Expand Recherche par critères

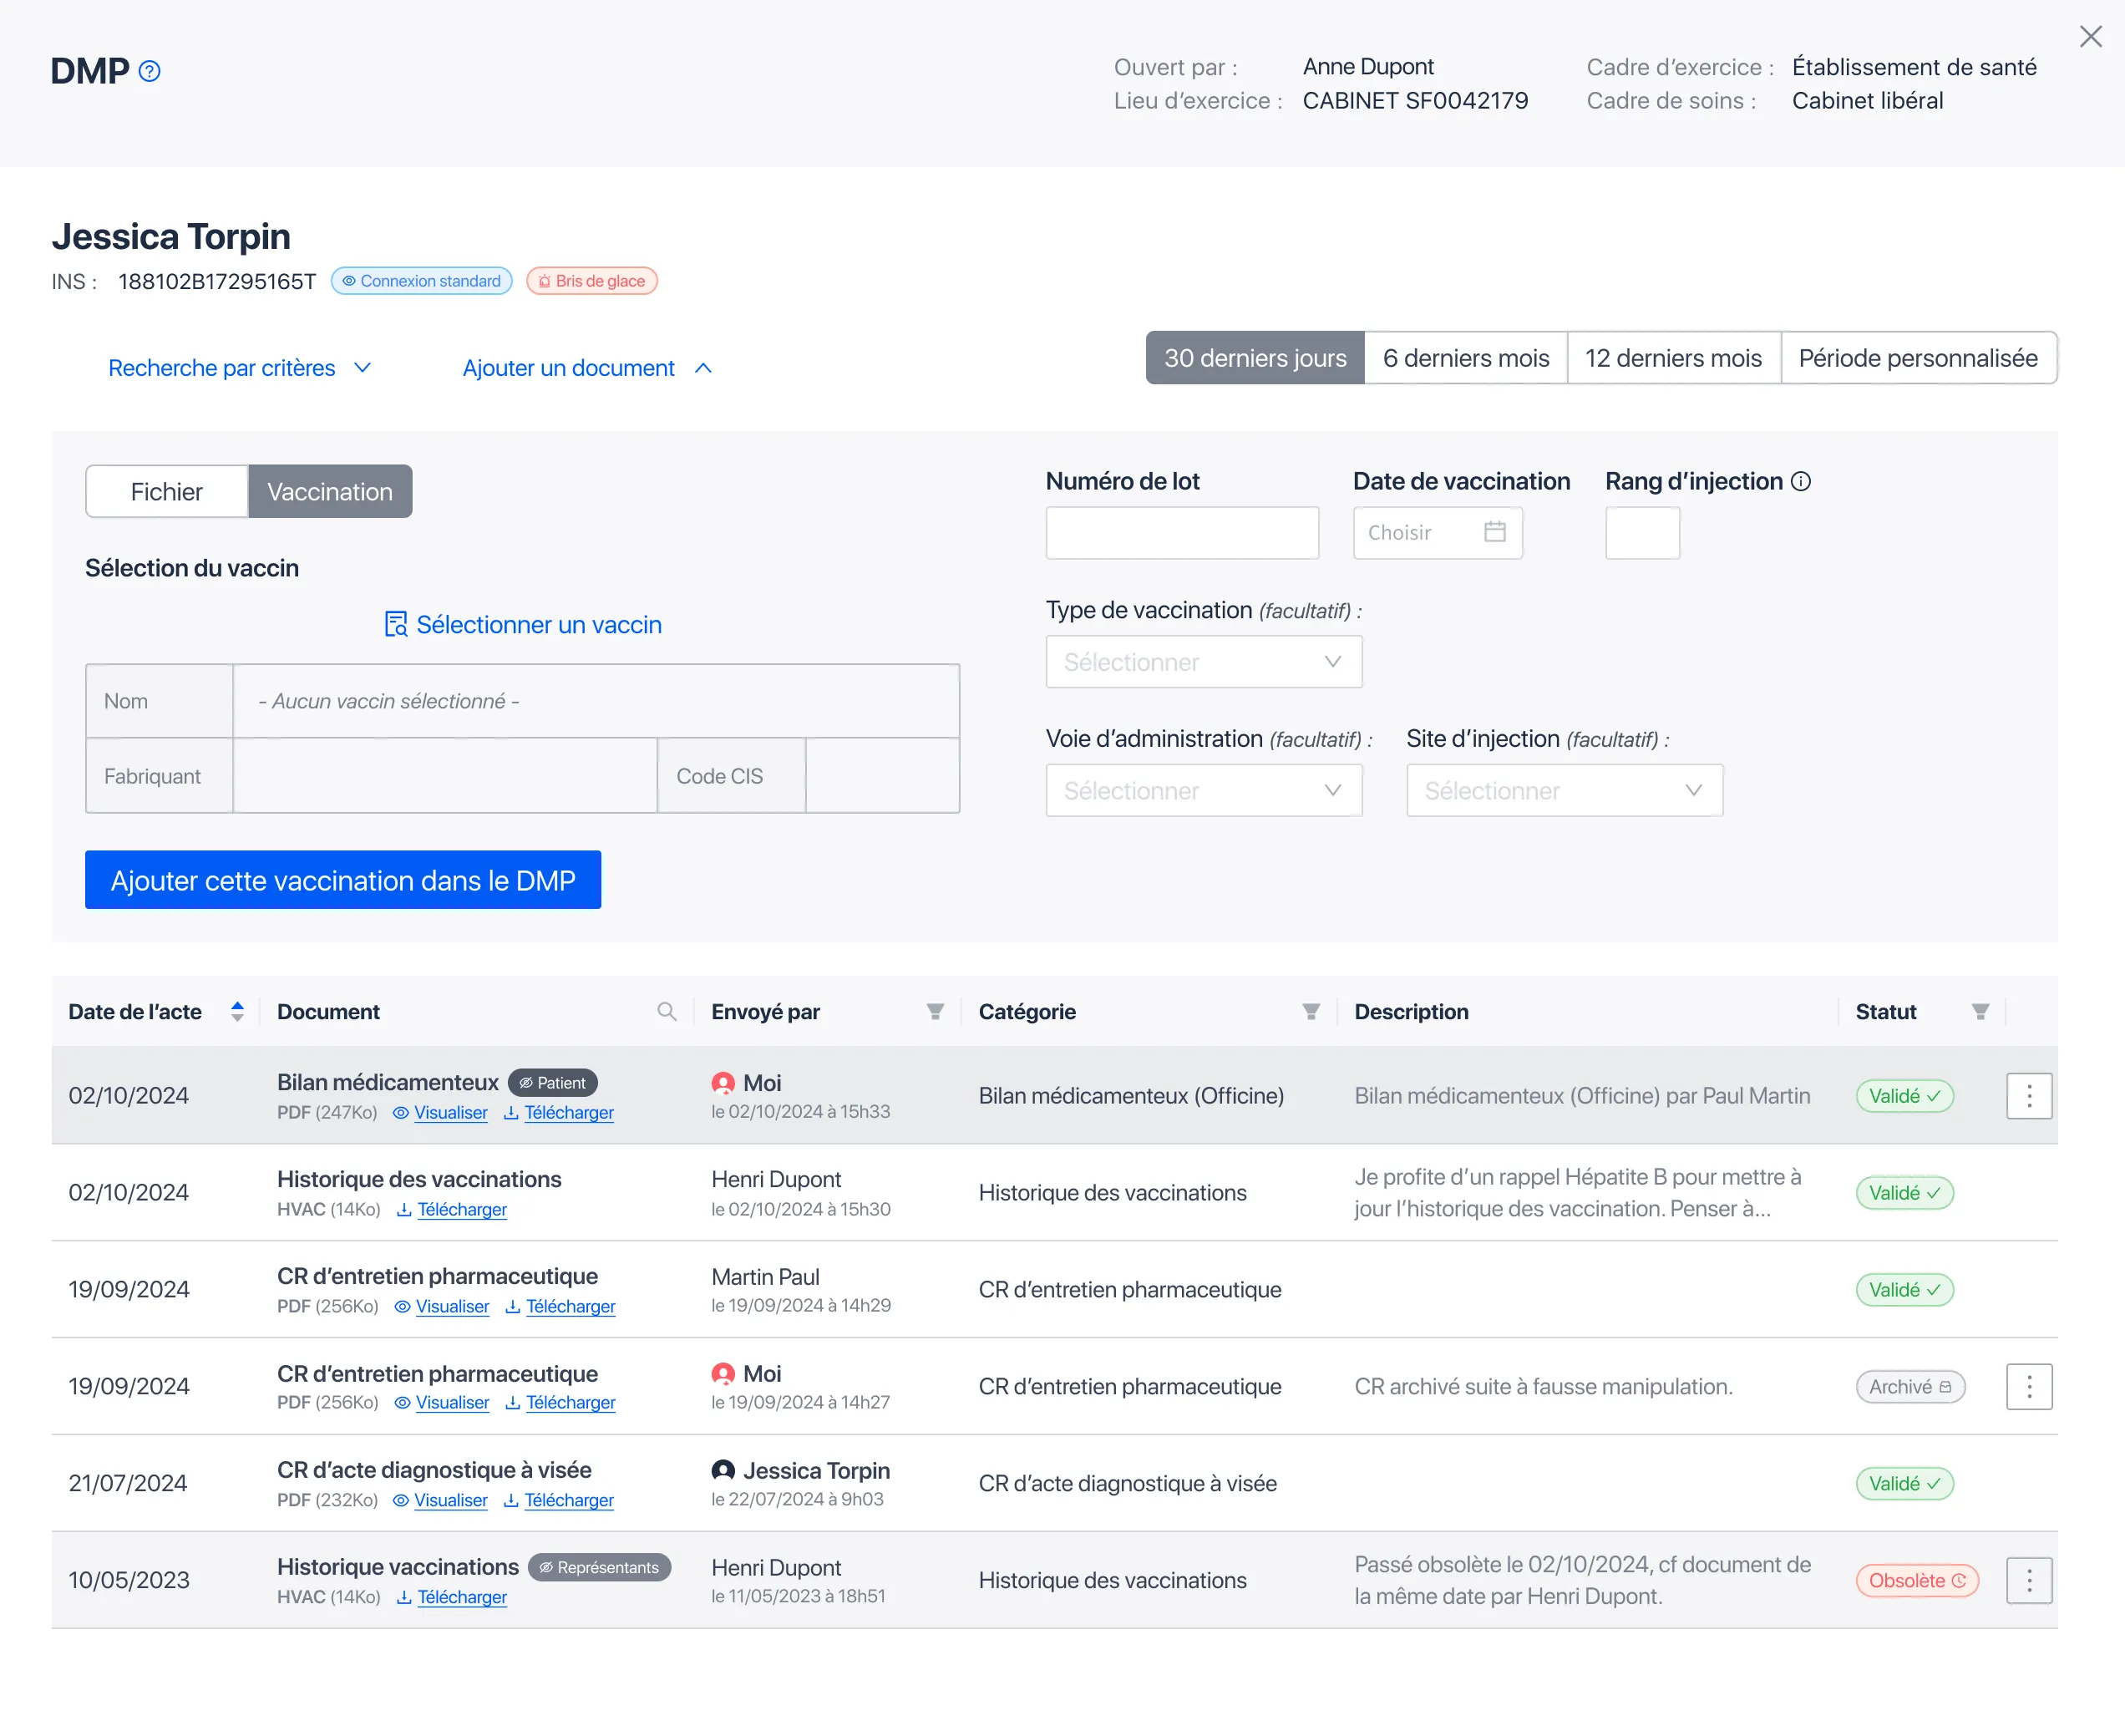[240, 368]
